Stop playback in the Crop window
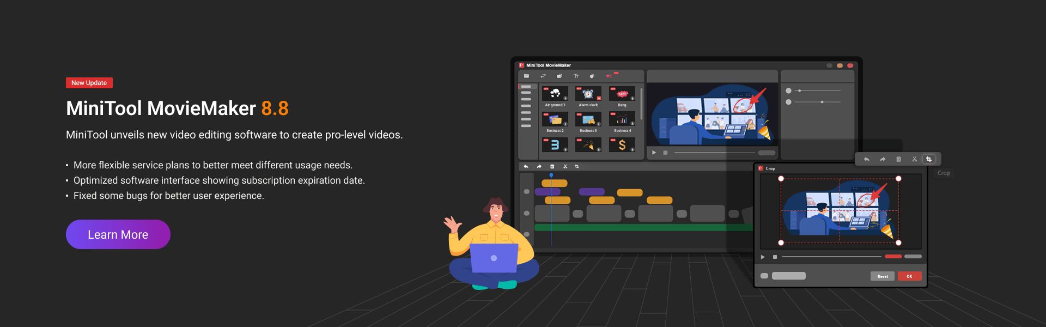 775,257
